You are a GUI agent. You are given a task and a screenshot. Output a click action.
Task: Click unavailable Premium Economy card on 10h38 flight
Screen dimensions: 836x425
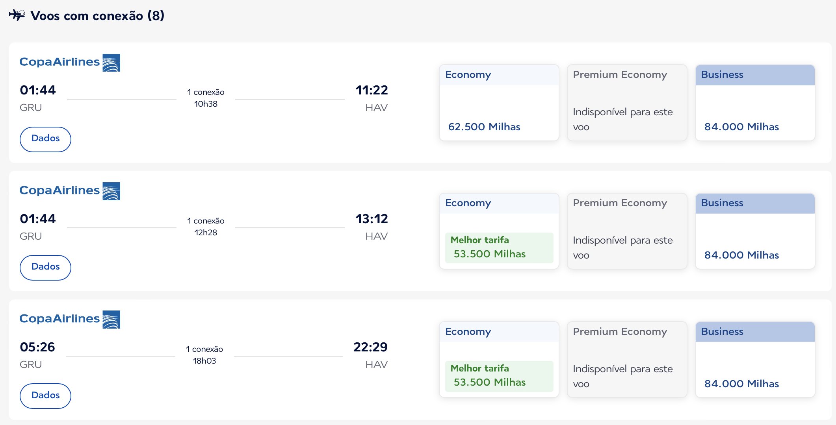(627, 102)
